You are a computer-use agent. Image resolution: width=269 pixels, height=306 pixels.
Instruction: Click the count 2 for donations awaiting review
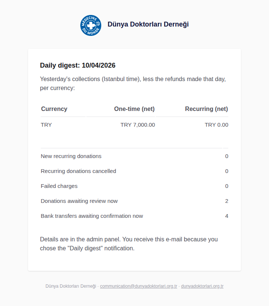click(x=227, y=201)
